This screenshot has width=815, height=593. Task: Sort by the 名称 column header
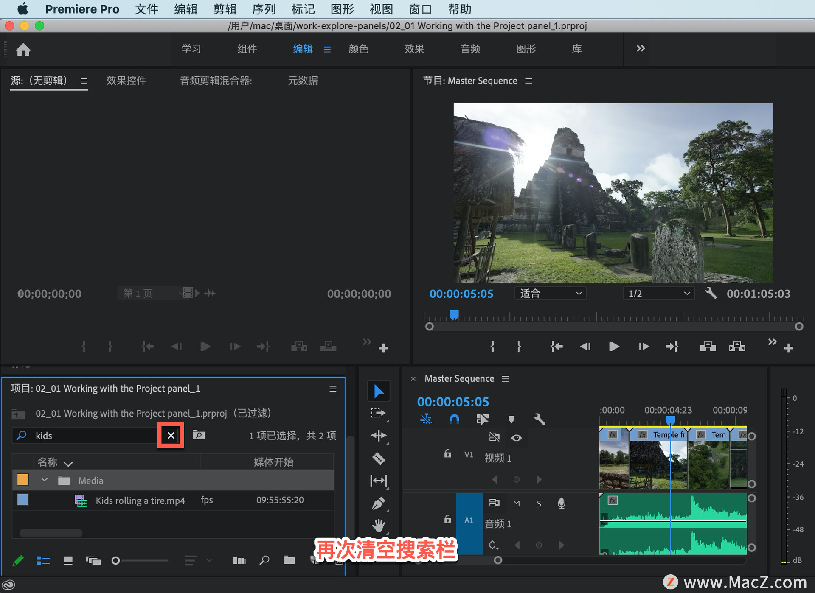pyautogui.click(x=47, y=462)
